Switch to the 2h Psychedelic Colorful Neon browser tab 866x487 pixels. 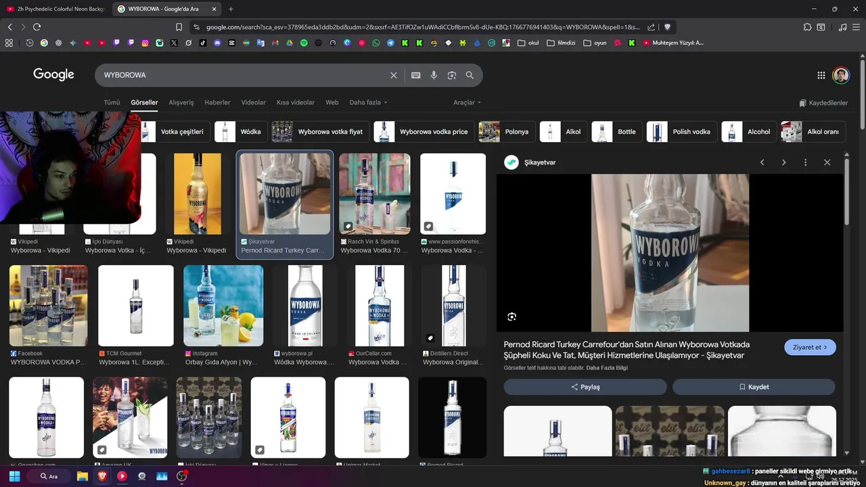pyautogui.click(x=55, y=9)
